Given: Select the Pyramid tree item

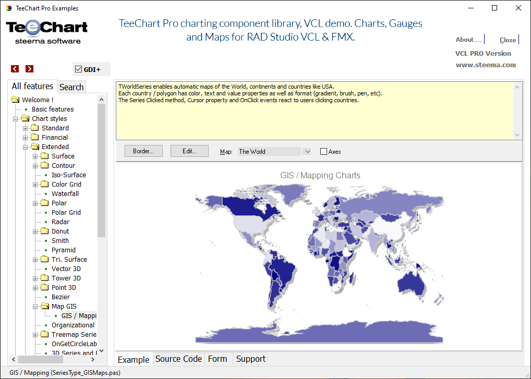Looking at the screenshot, I should pos(63,250).
